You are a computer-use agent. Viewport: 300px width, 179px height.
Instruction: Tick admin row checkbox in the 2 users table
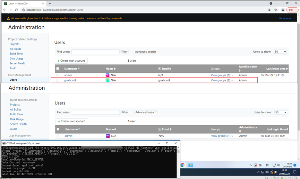pyautogui.click(x=58, y=75)
